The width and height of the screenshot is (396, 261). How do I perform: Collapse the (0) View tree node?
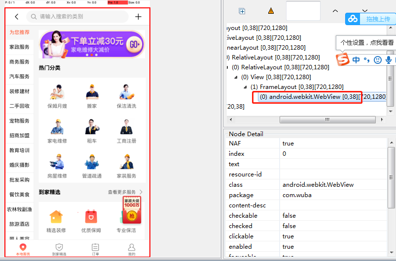[236, 77]
